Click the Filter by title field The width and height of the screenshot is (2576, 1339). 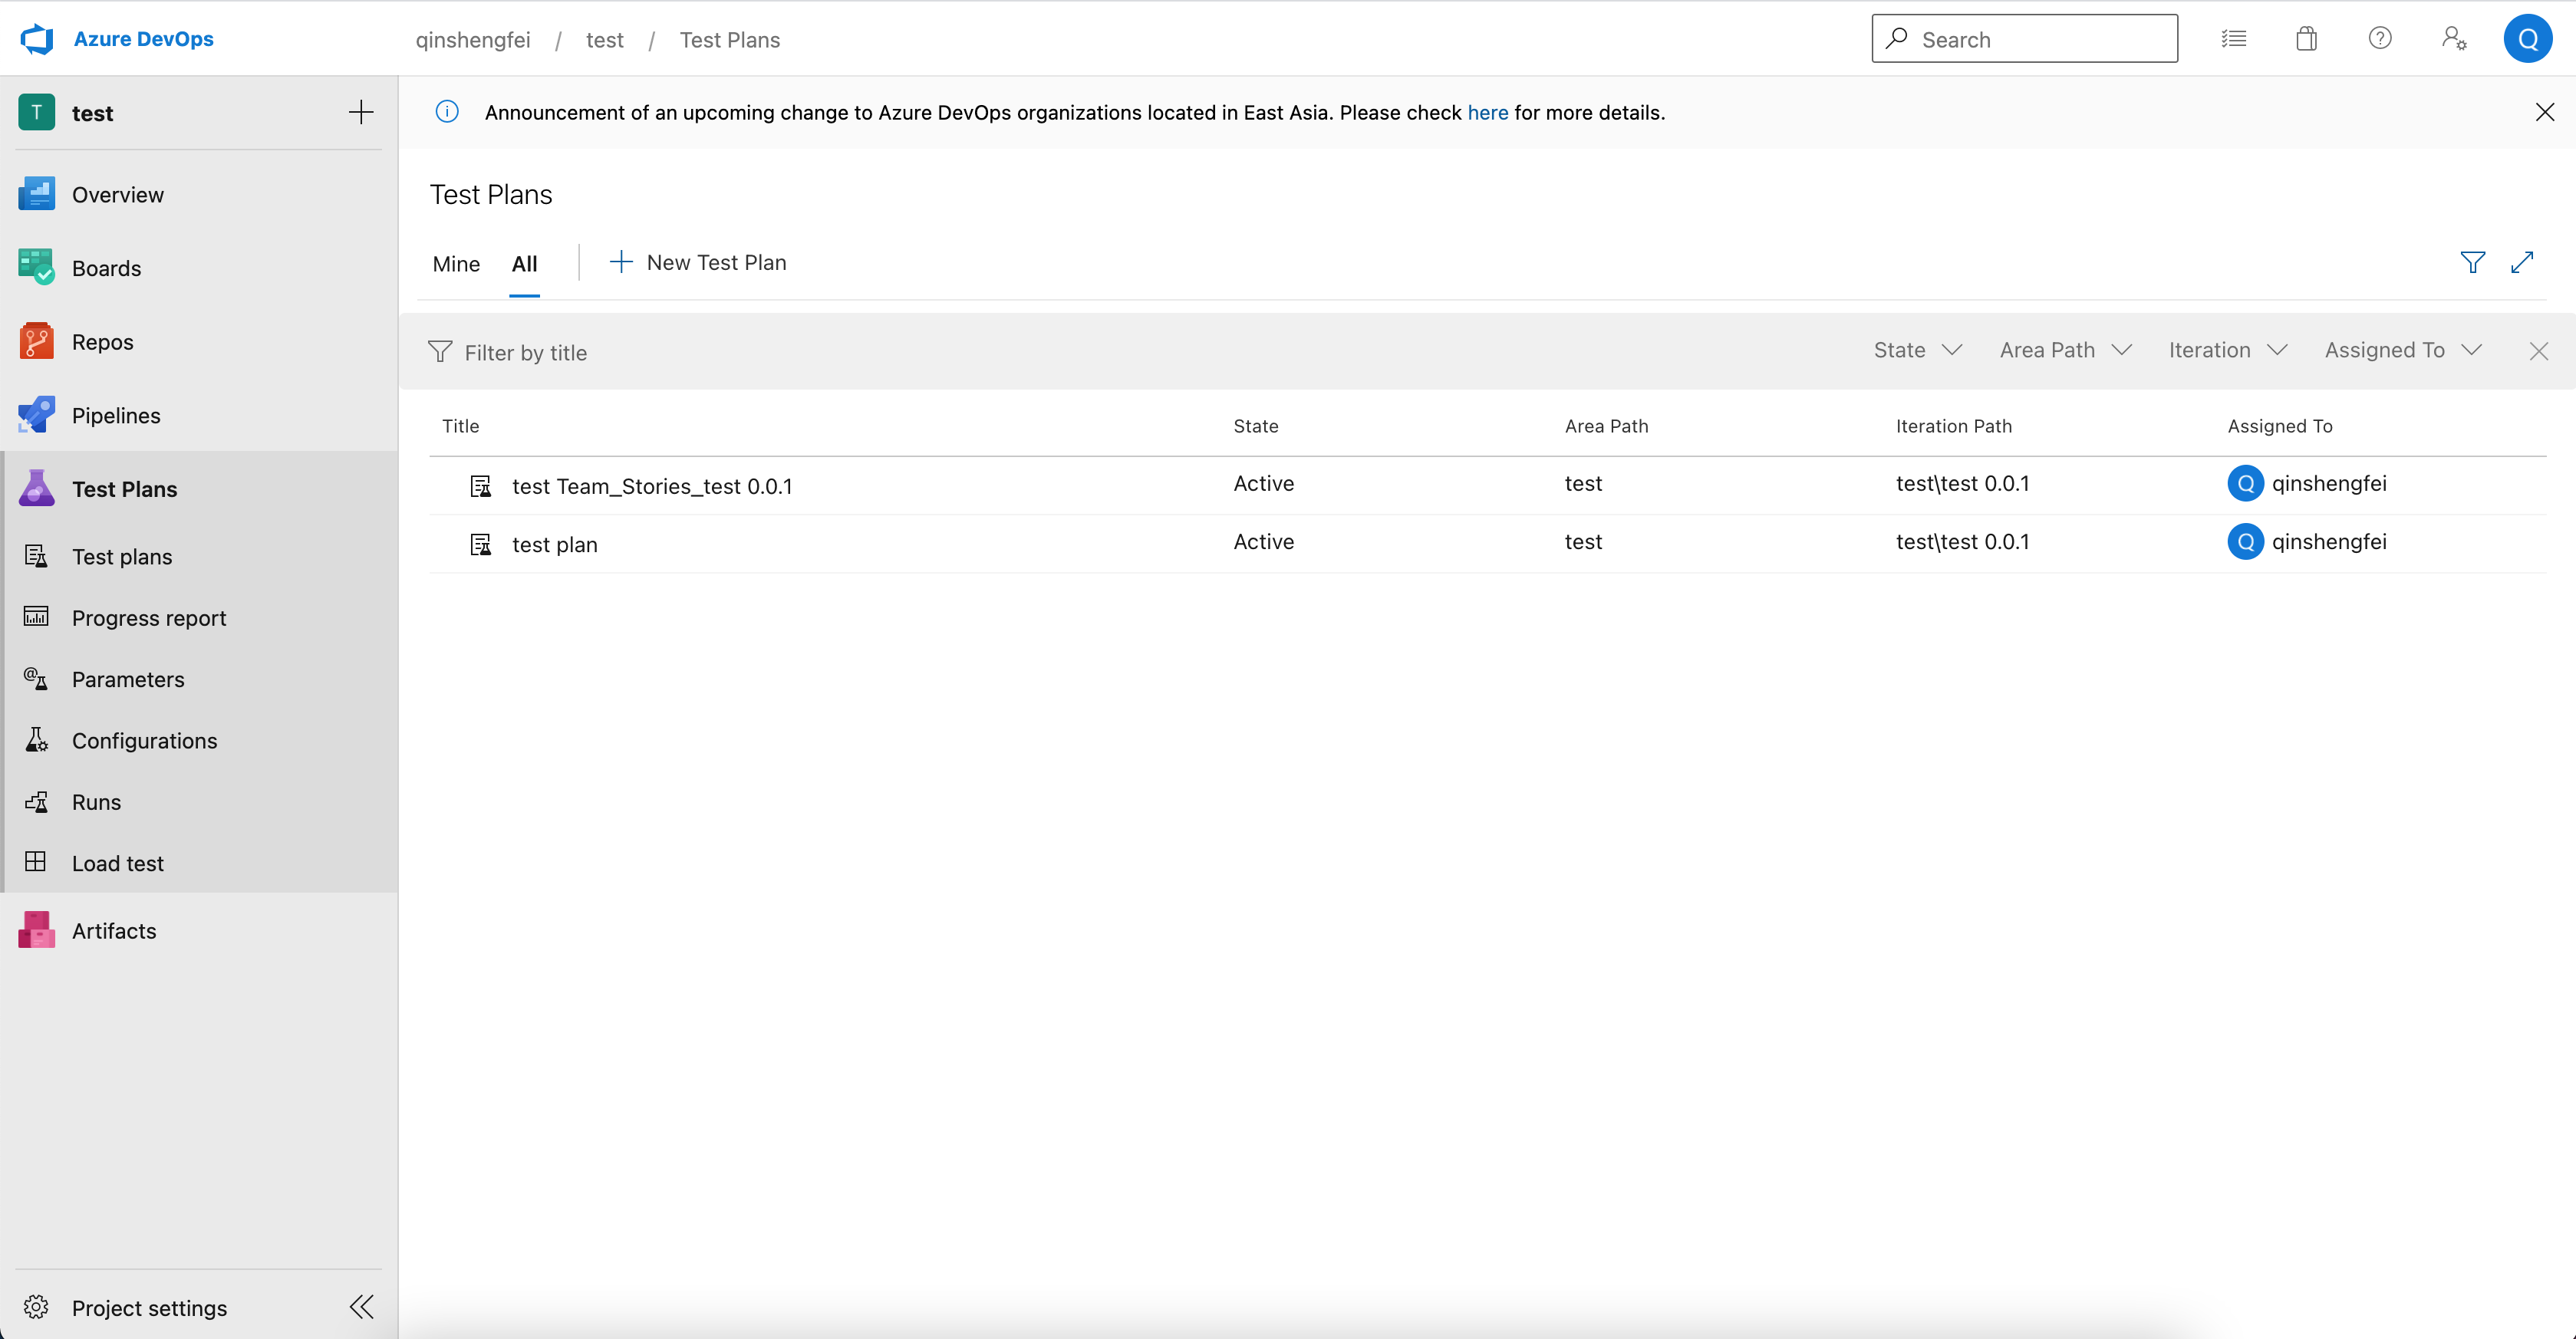pyautogui.click(x=526, y=353)
